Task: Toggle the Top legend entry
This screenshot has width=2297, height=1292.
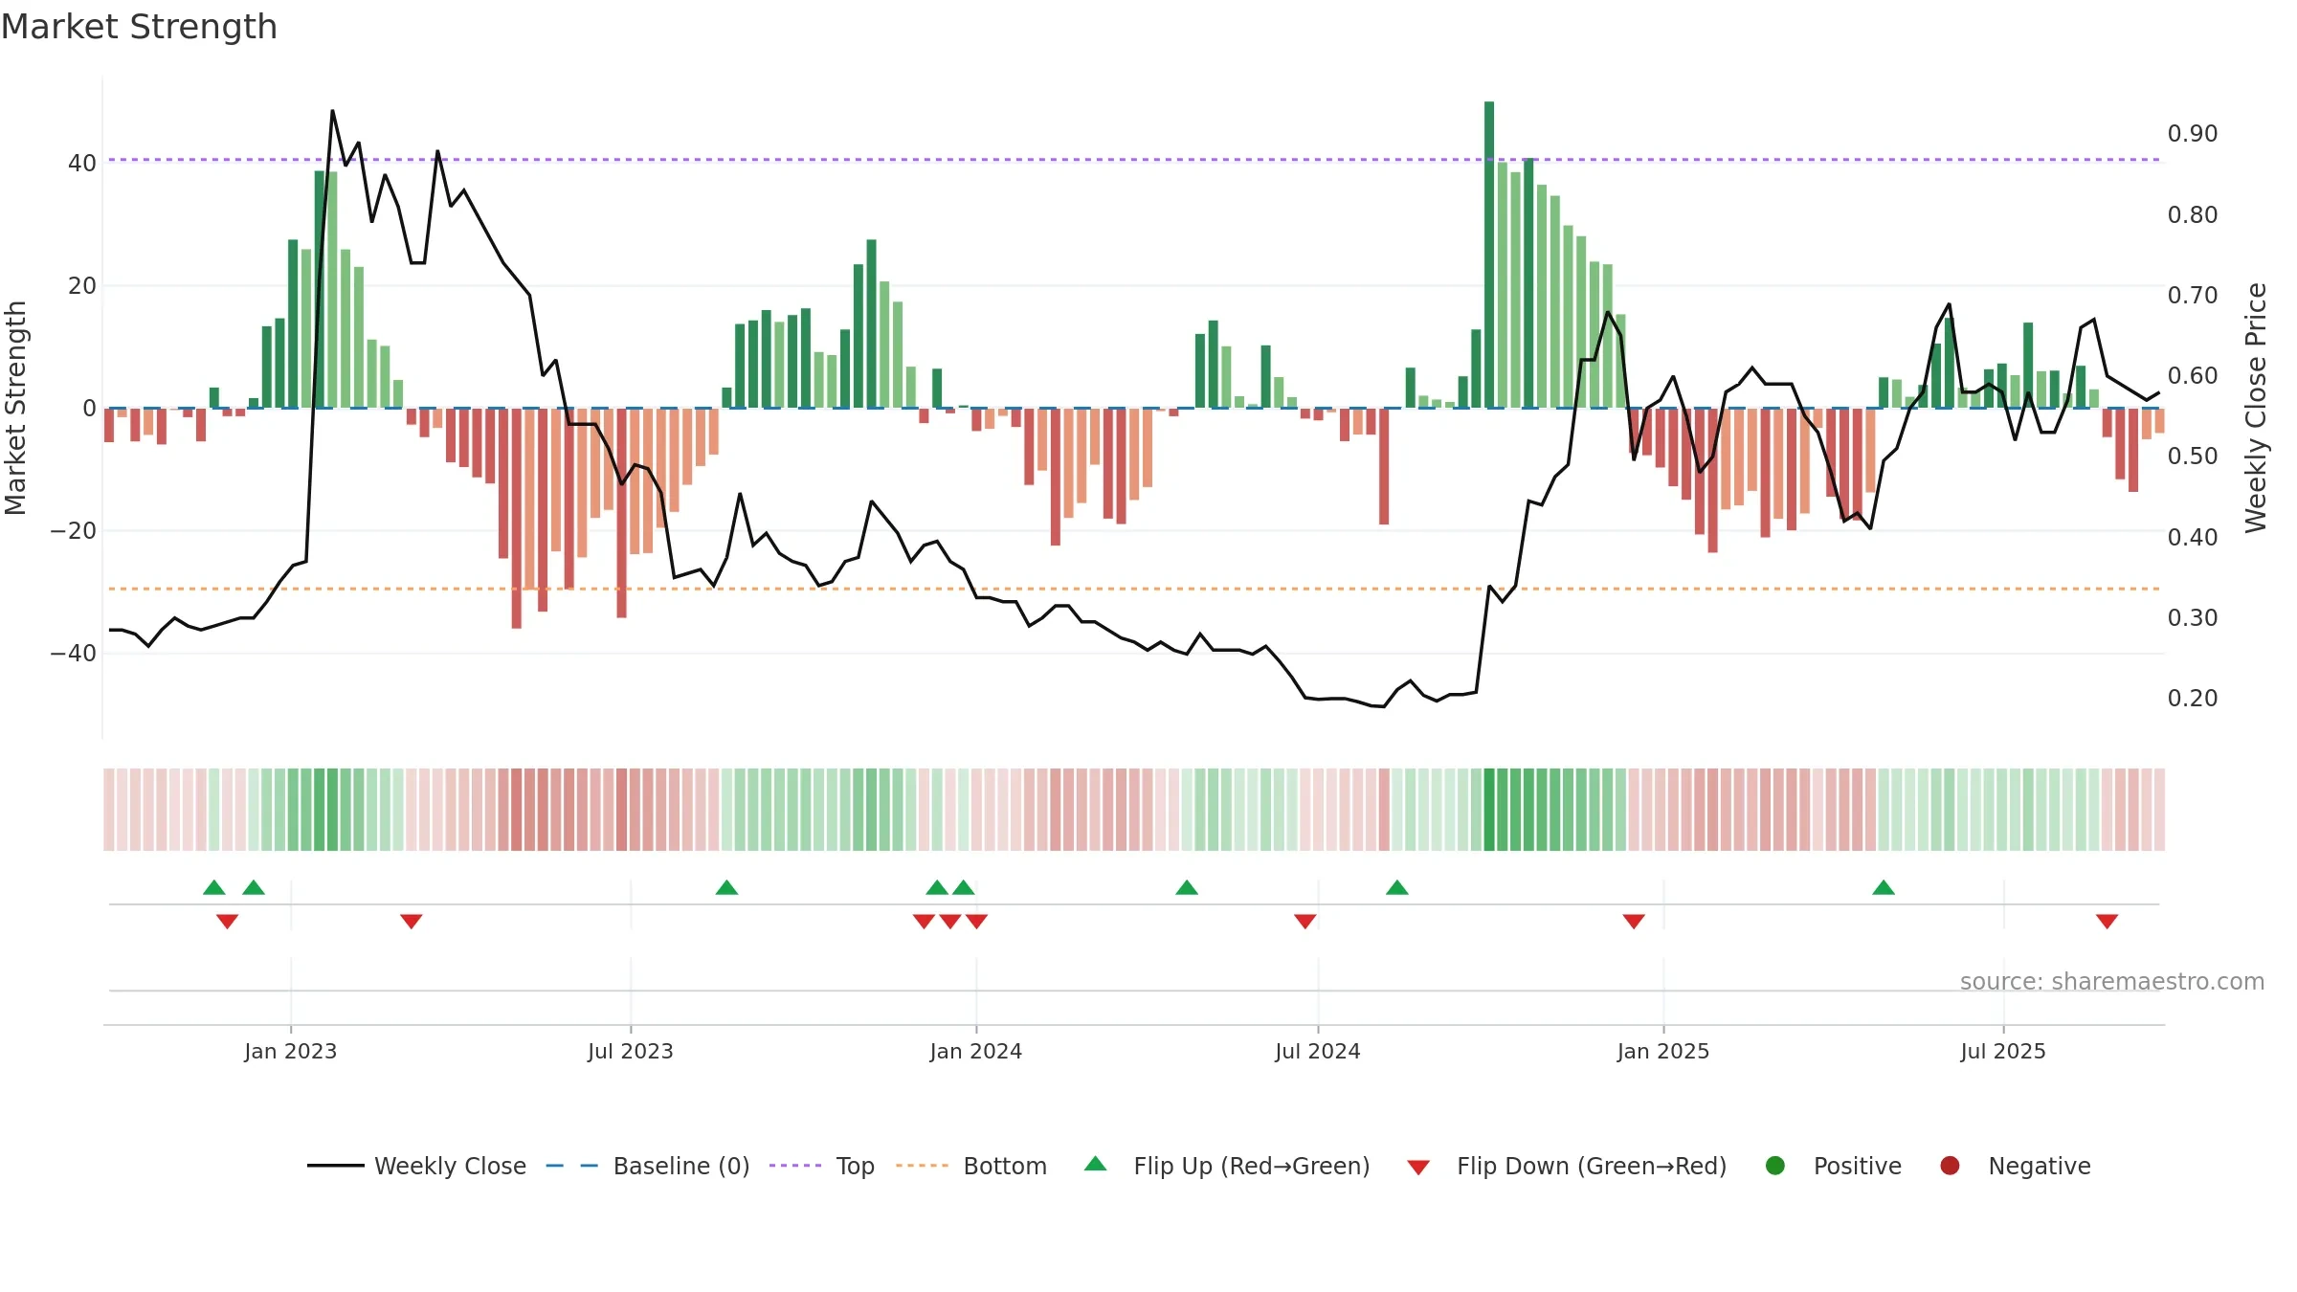Action: [822, 1166]
